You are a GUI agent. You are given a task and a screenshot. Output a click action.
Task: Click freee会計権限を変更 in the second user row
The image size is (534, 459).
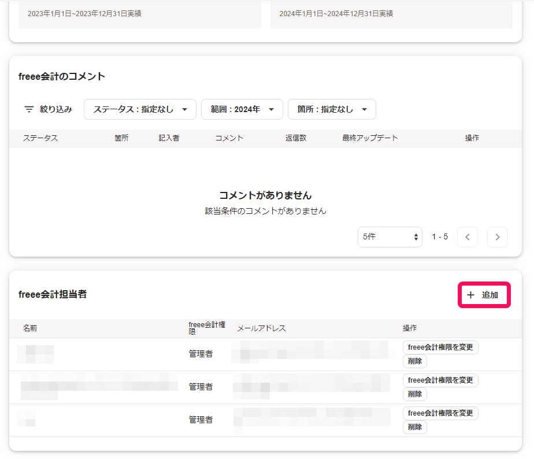(x=440, y=380)
